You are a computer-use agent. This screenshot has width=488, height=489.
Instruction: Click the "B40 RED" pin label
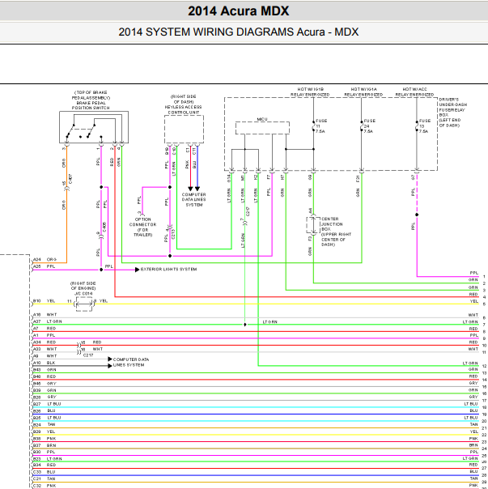click(x=45, y=376)
